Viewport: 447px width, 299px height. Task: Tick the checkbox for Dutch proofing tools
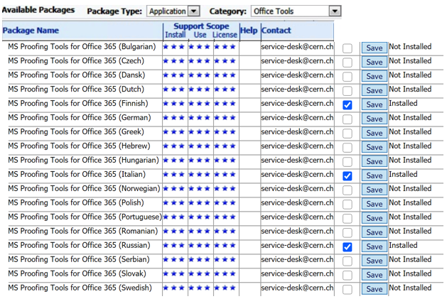348,91
